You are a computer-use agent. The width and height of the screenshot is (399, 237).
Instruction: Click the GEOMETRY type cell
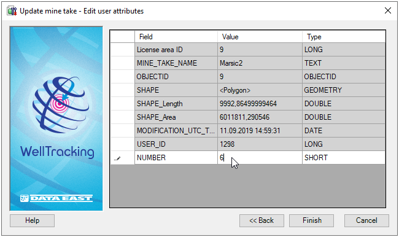point(344,90)
